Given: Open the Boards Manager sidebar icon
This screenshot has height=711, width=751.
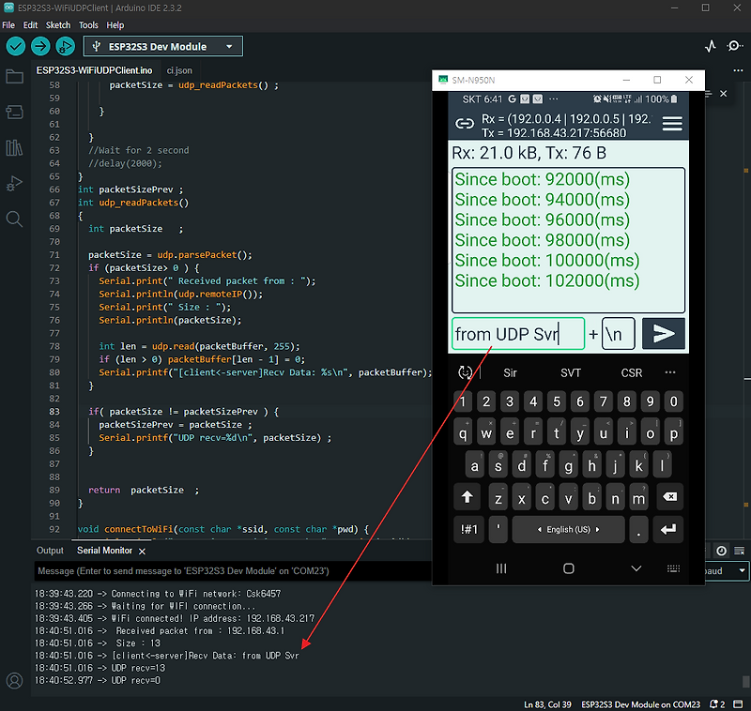Looking at the screenshot, I should click(x=13, y=113).
